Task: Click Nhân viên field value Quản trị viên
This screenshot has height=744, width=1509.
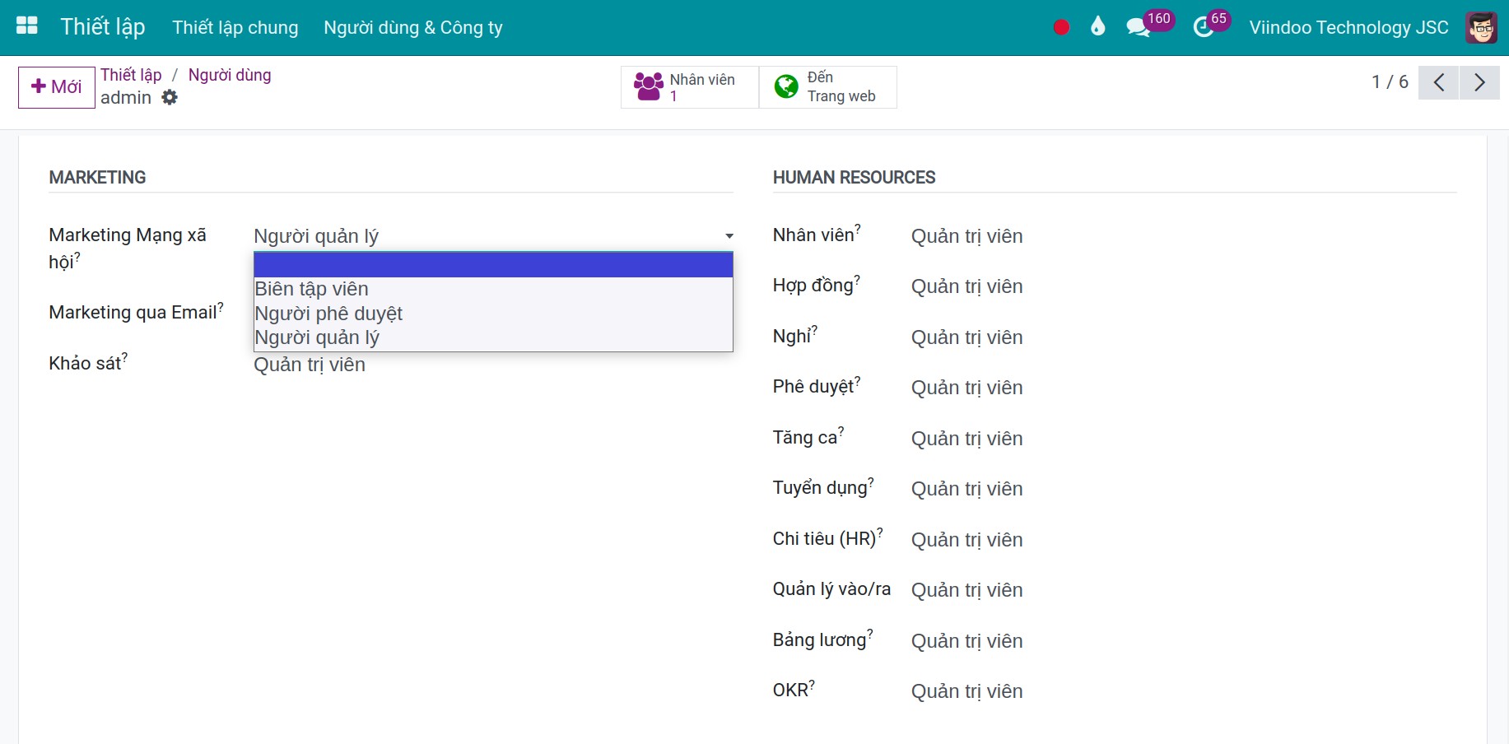Action: (966, 236)
